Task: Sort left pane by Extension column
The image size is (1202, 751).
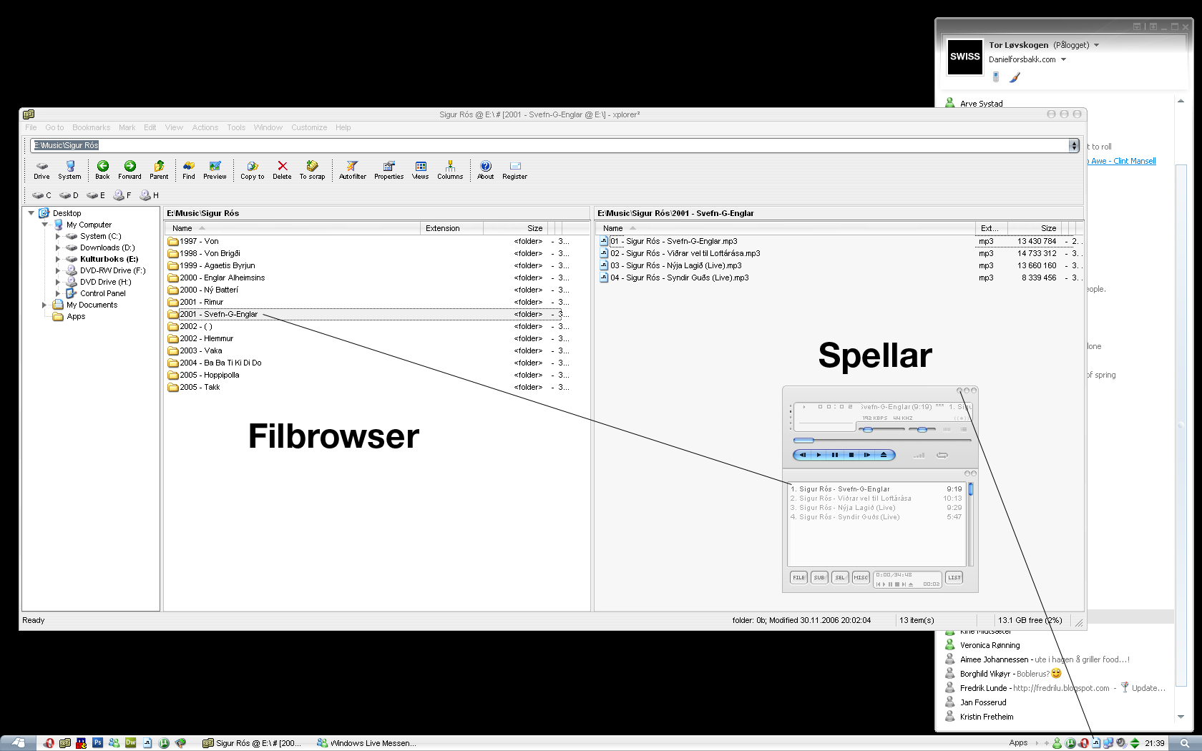Action: 451,228
